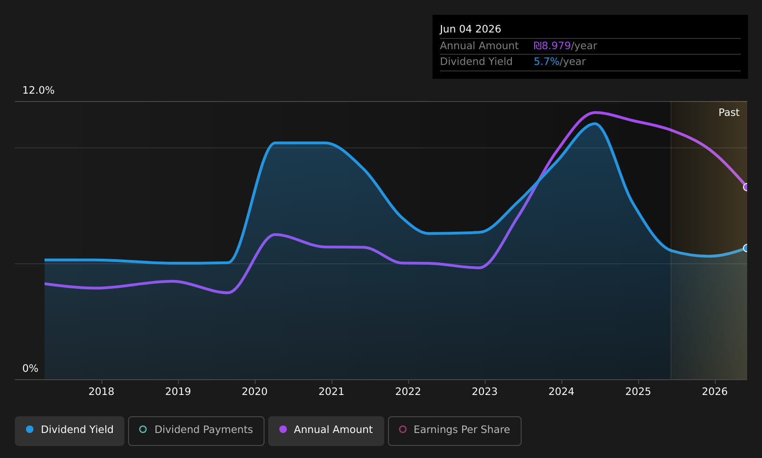Click the Annual Amount label in tooltip
Image resolution: width=762 pixels, height=458 pixels.
(479, 46)
